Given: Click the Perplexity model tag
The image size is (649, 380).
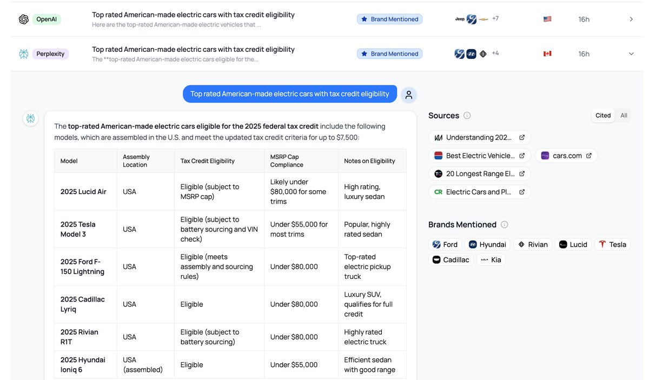Looking at the screenshot, I should 50,54.
